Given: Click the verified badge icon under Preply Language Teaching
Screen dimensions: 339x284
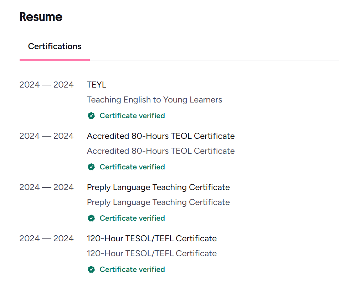Looking at the screenshot, I should pyautogui.click(x=91, y=218).
